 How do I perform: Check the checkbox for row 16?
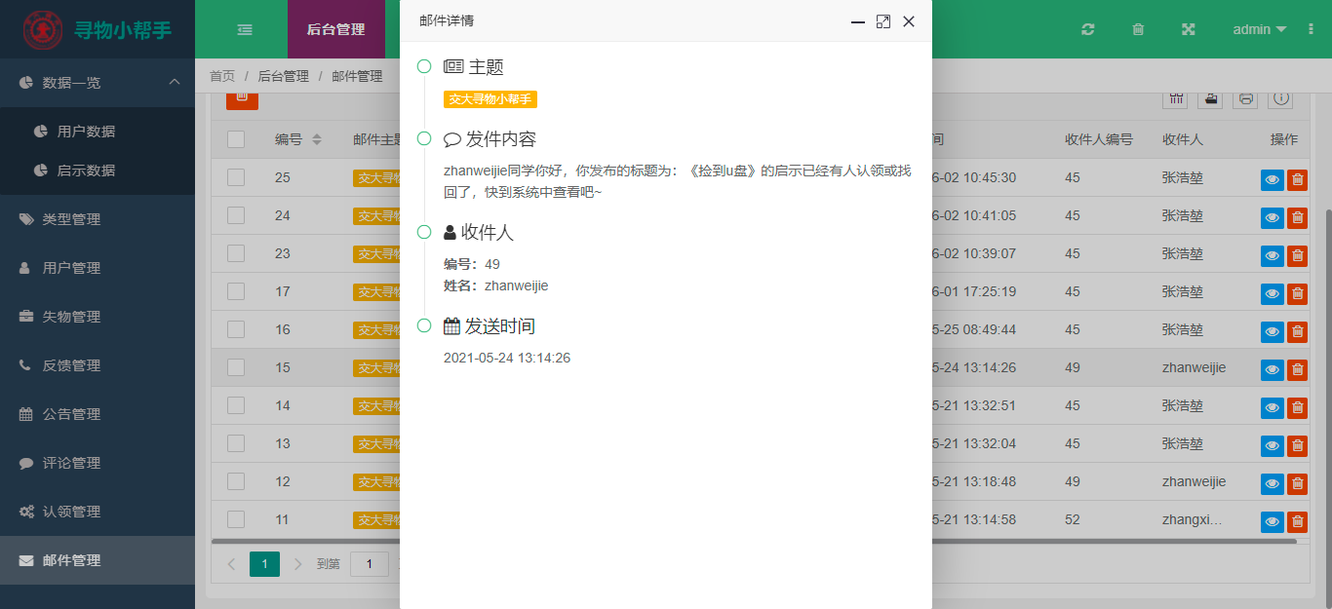[236, 329]
